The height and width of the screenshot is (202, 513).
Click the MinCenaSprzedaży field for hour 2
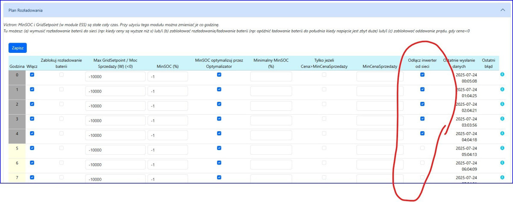coord(380,106)
